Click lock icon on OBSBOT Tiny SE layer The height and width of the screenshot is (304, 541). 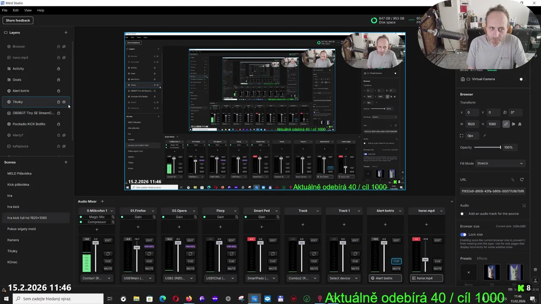click(x=58, y=113)
